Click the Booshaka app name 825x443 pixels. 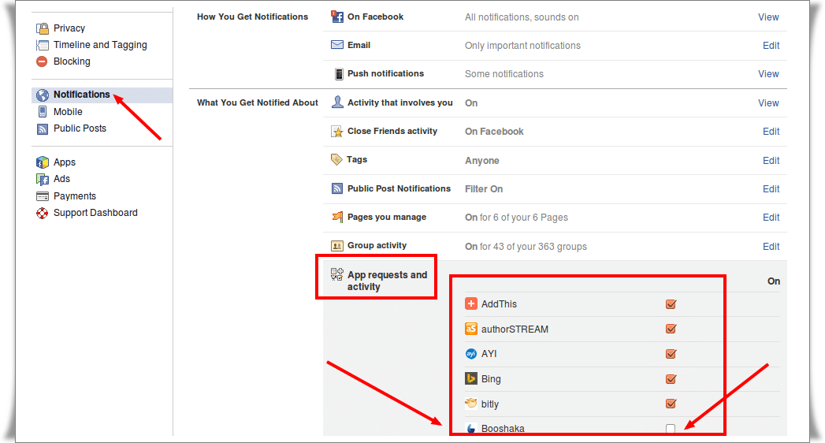pyautogui.click(x=503, y=429)
